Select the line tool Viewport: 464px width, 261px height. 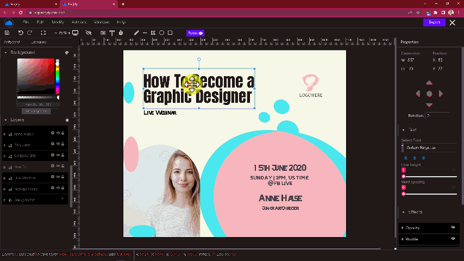coord(145,33)
